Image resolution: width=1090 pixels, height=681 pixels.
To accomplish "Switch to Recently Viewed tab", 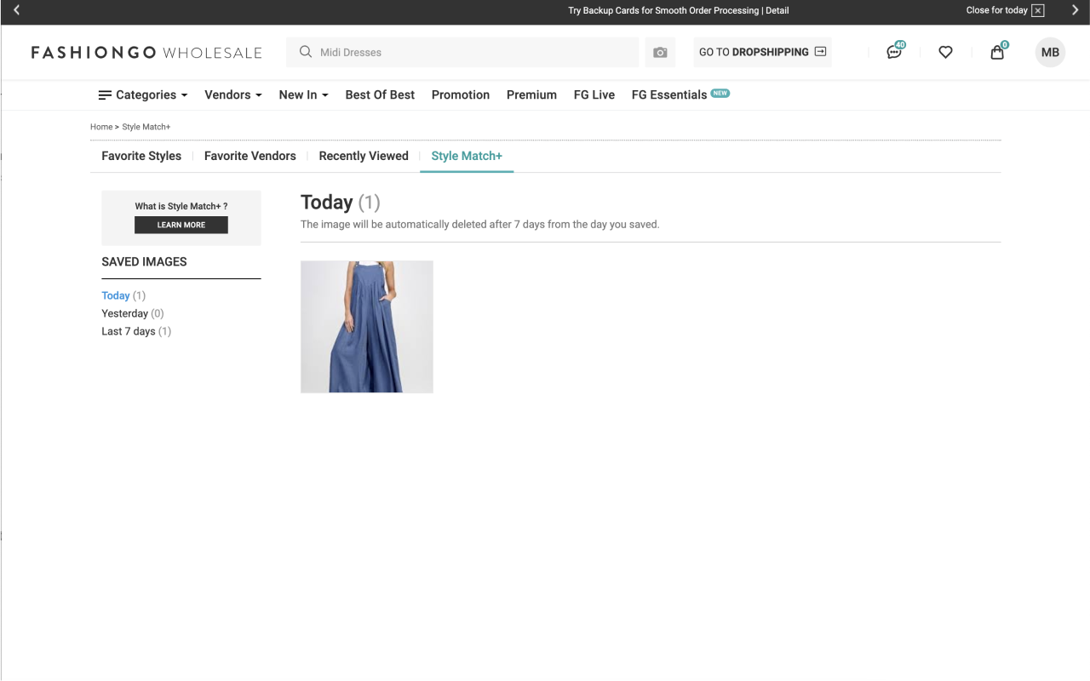I will point(364,156).
